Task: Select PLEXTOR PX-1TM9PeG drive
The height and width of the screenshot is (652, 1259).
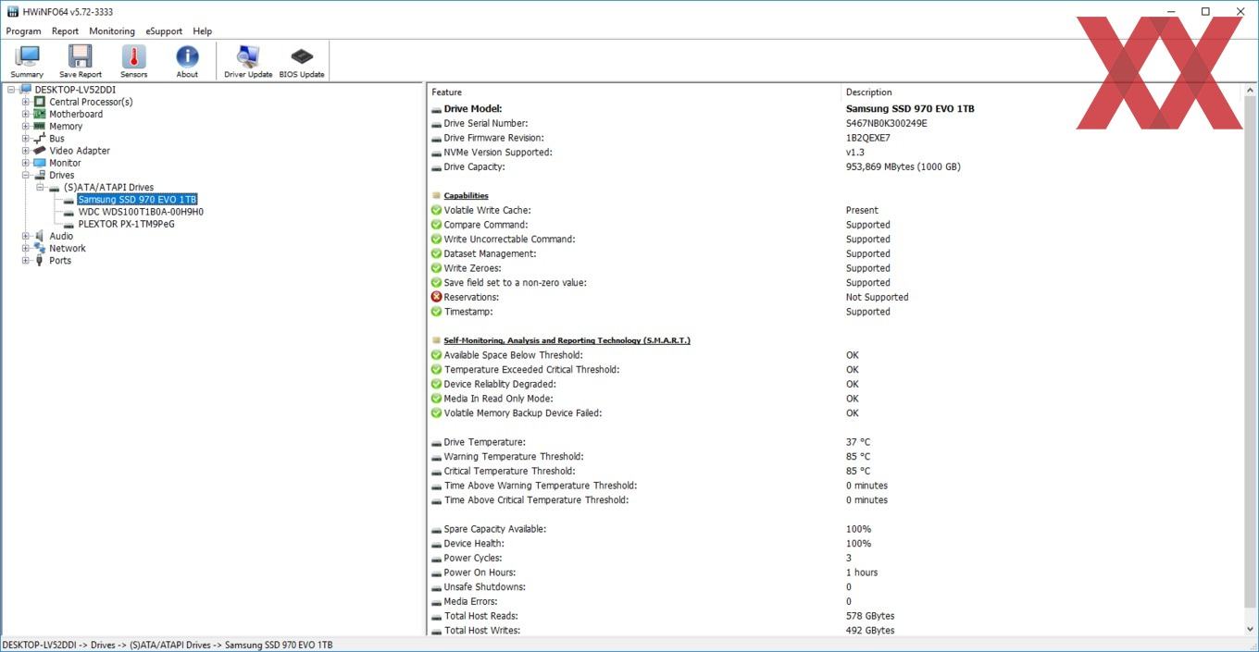Action: [x=126, y=224]
